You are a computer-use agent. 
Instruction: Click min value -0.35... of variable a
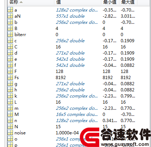(109, 10)
